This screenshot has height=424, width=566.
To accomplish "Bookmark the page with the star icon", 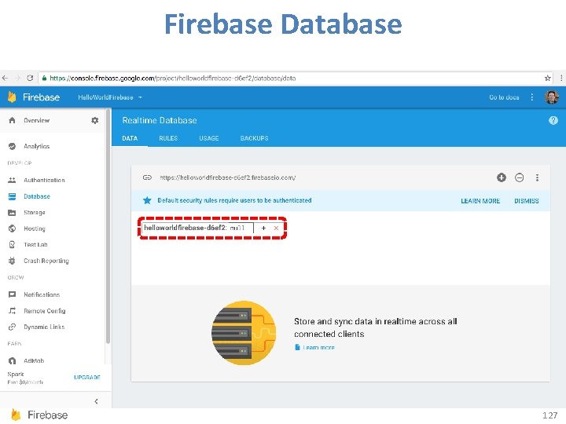I will tap(548, 78).
